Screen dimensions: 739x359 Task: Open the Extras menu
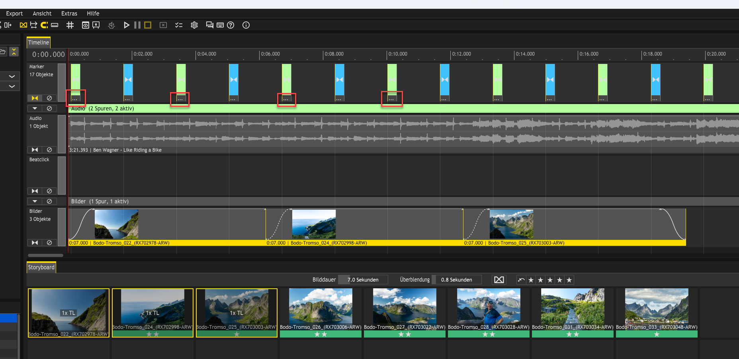pos(69,14)
